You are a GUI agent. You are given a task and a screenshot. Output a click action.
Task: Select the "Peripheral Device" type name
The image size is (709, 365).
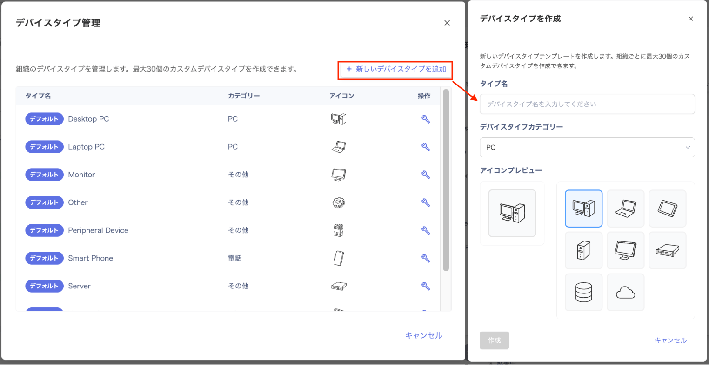click(98, 230)
